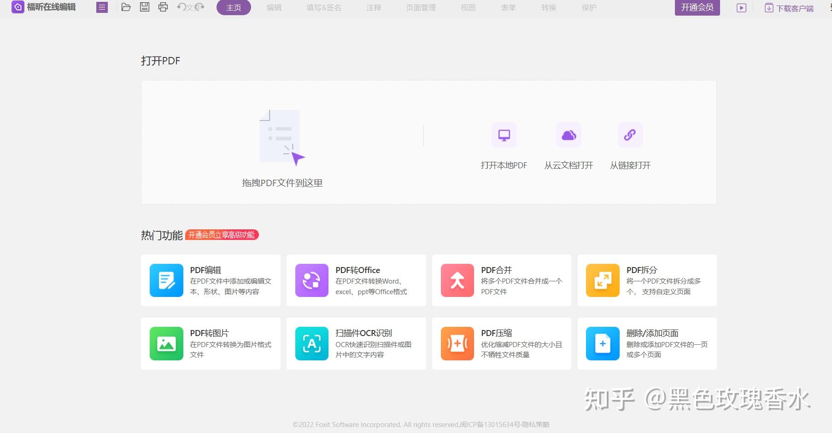Image resolution: width=832 pixels, height=433 pixels.
Task: Click the 拖拽PDF文件到这里 drop area
Action: [282, 148]
